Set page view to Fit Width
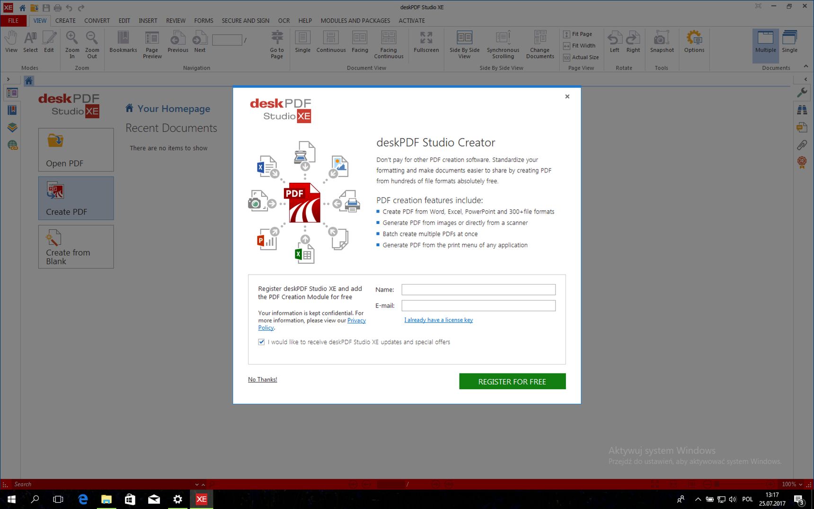Image resolution: width=814 pixels, height=509 pixels. pyautogui.click(x=579, y=45)
